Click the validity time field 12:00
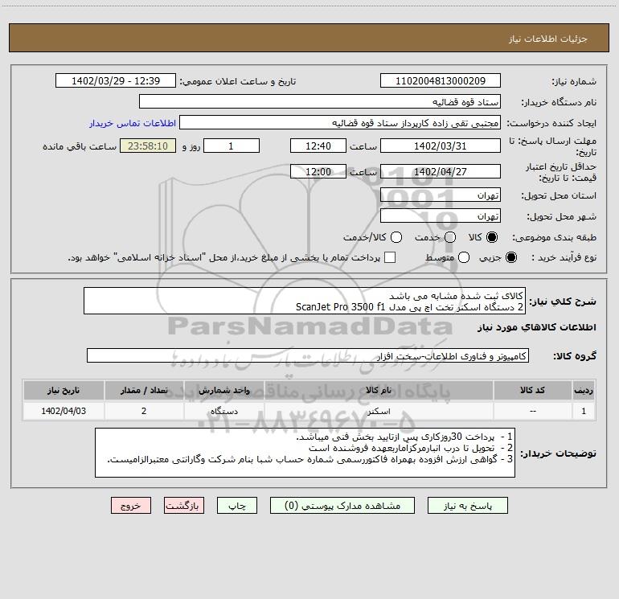The width and height of the screenshot is (619, 599). tap(318, 171)
